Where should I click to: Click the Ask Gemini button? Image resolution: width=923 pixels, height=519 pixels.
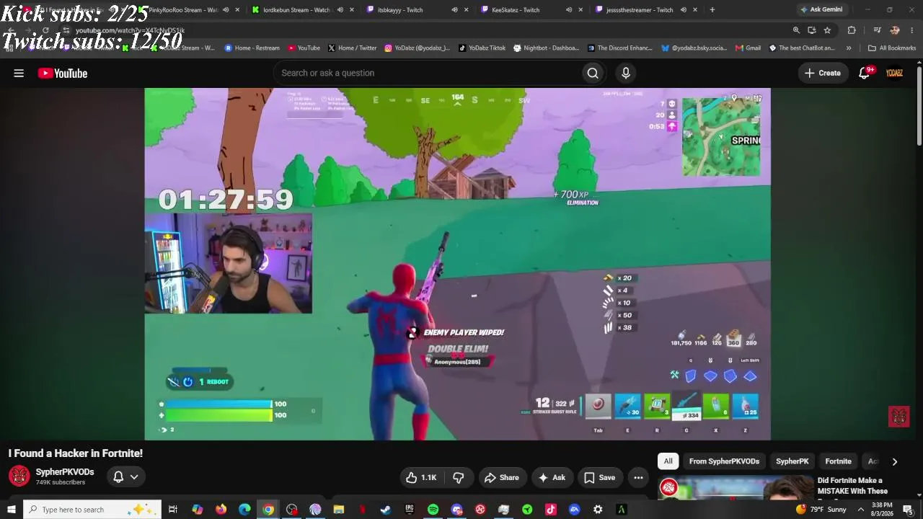821,10
